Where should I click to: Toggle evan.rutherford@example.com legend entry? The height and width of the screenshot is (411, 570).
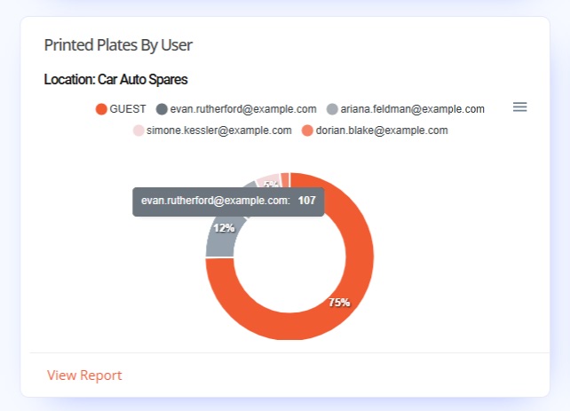point(236,109)
